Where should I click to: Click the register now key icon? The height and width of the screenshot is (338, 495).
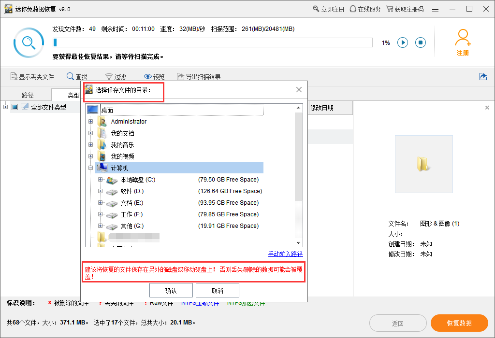pyautogui.click(x=316, y=9)
